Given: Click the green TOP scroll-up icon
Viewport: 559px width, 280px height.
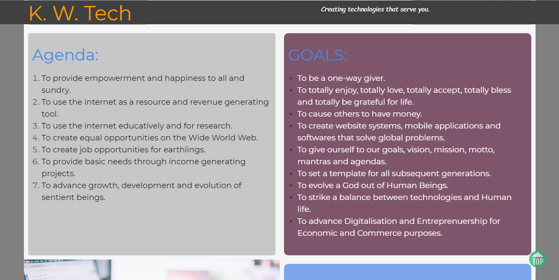Looking at the screenshot, I should tap(537, 259).
